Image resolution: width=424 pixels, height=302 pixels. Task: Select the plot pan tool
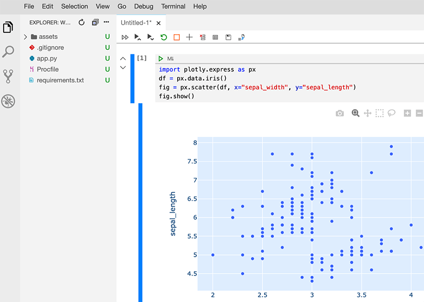[x=367, y=113]
